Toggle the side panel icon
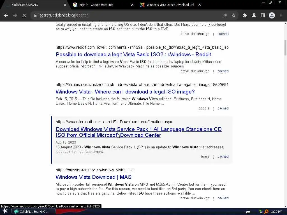The height and width of the screenshot is (215, 287). point(263,16)
